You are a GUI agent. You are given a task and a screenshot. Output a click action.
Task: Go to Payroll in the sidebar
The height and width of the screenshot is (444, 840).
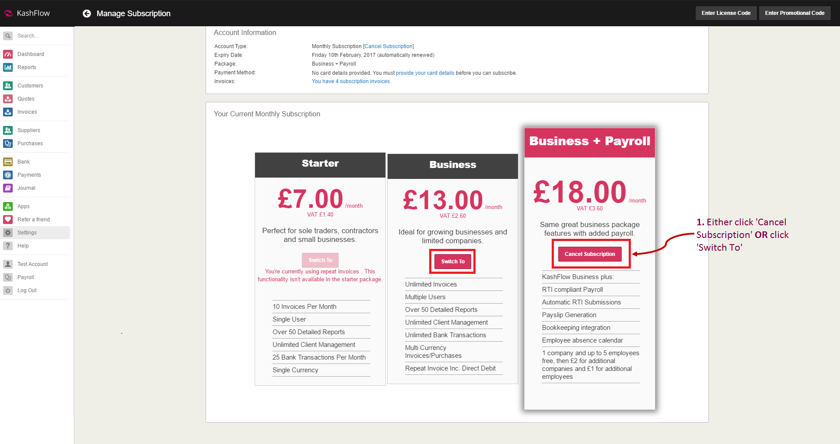click(26, 277)
